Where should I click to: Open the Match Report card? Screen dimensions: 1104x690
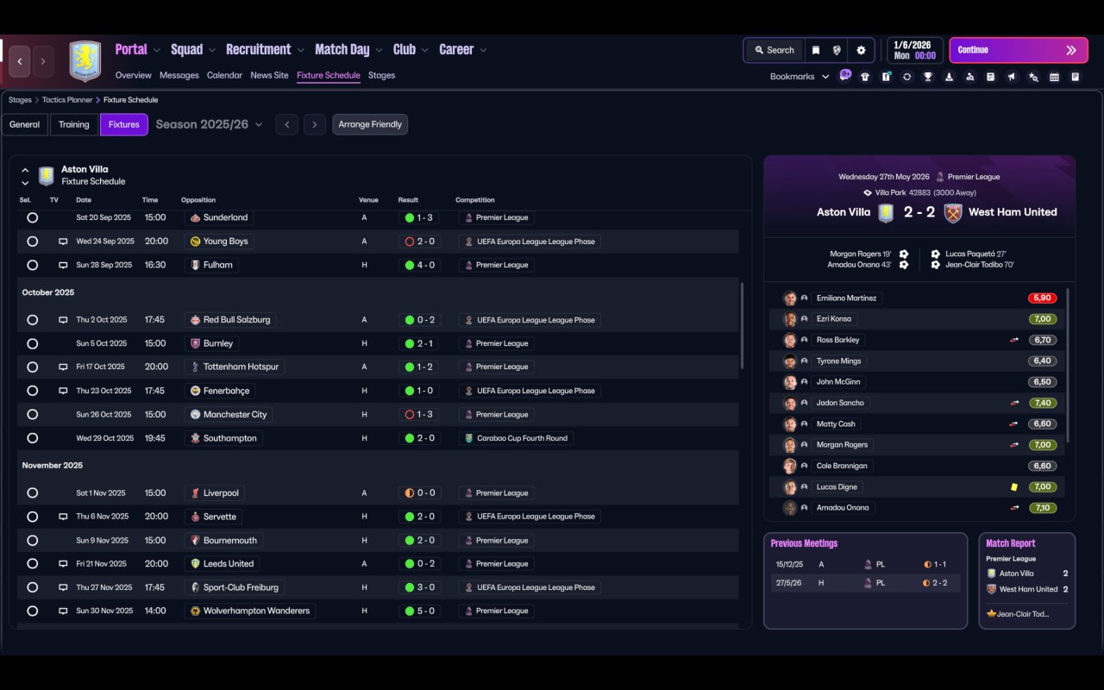[1027, 581]
